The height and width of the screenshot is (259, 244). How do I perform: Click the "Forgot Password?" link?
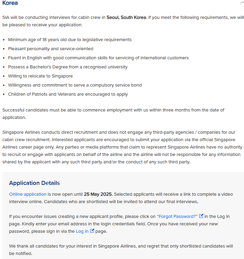[x=177, y=216]
